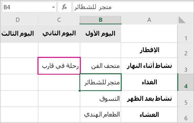
Task: Click empty cell A1
Action: tap(149, 33)
